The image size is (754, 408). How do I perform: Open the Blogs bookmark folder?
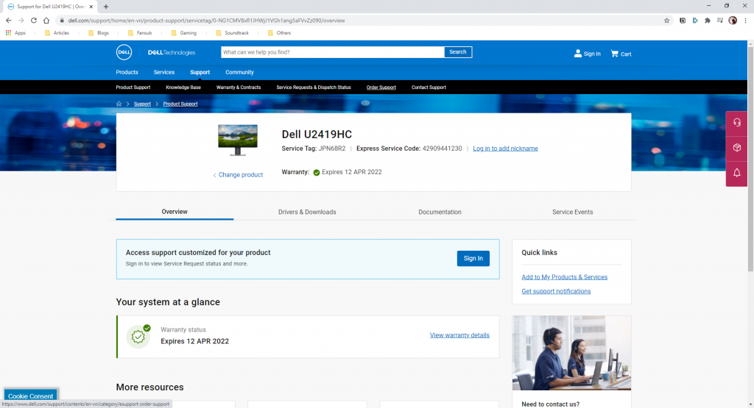(99, 33)
